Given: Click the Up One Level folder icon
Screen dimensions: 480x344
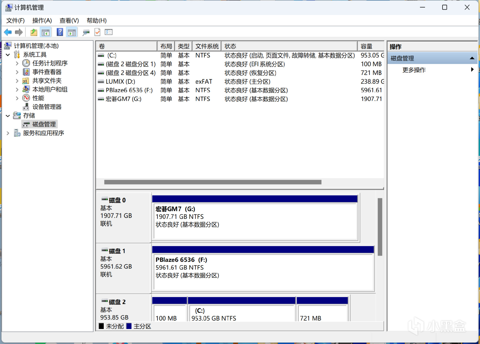Looking at the screenshot, I should tap(34, 32).
